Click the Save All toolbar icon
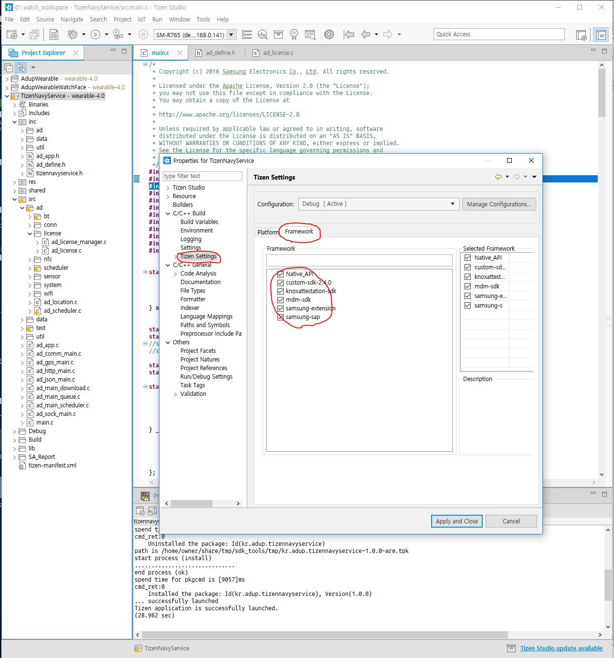The width and height of the screenshot is (614, 658). [x=34, y=34]
